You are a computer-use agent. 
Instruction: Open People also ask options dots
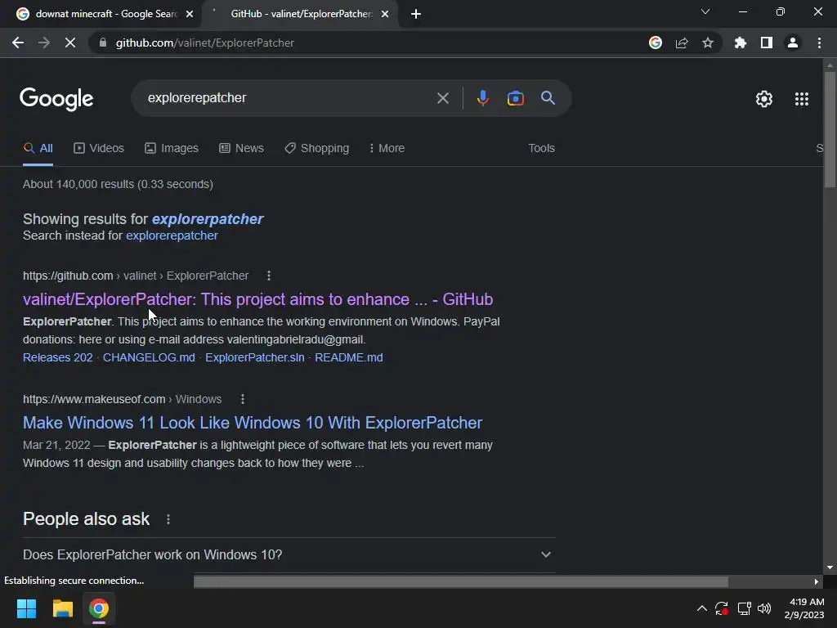click(x=168, y=519)
